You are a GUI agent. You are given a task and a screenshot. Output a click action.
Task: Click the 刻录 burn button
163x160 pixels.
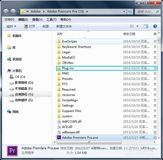click(x=46, y=26)
